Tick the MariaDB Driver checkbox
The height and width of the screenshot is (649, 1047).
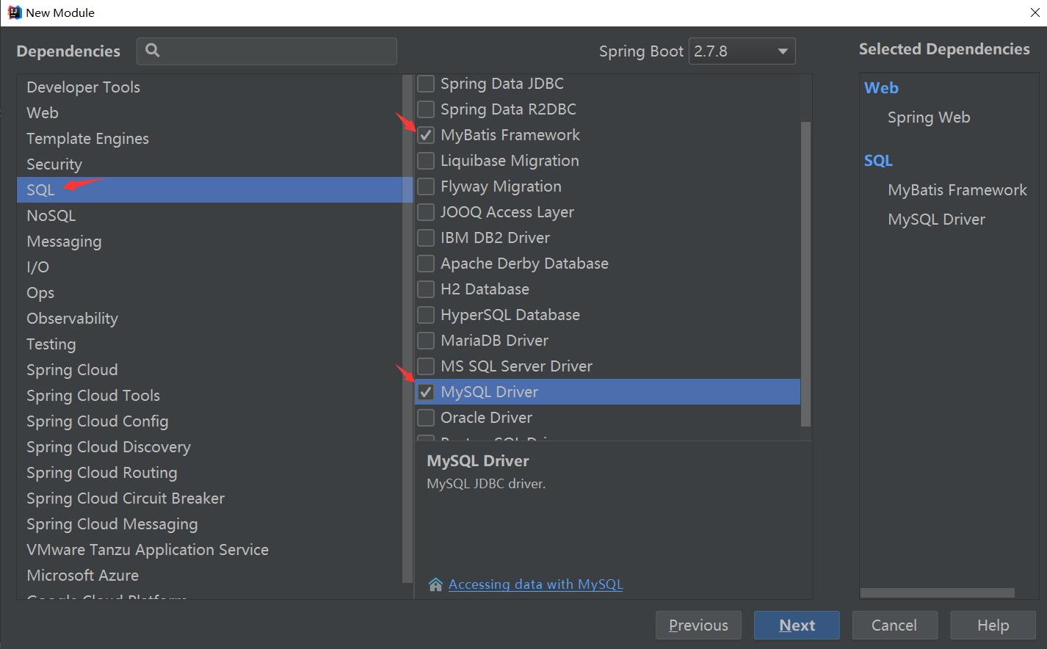pos(426,341)
